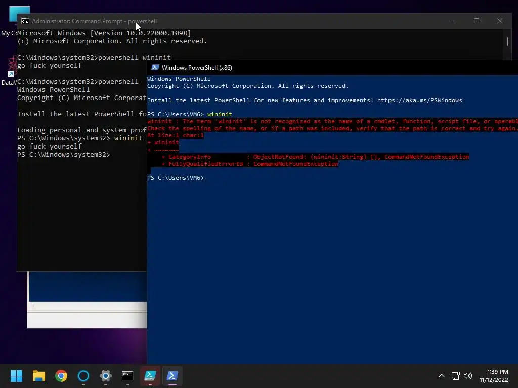Open Cortana from the taskbar

point(83,376)
